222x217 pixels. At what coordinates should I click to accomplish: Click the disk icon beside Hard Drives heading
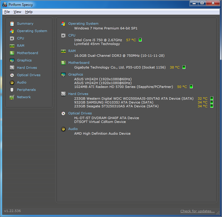point(63,94)
